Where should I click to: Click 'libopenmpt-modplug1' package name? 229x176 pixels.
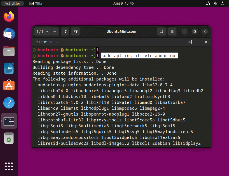click(x=105, y=114)
